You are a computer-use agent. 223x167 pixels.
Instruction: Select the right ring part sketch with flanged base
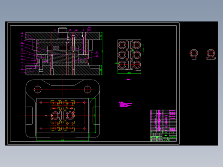211,54
